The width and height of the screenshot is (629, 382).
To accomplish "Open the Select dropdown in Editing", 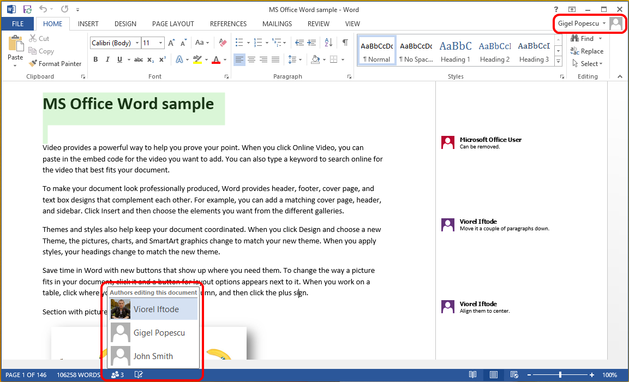I will (x=588, y=63).
